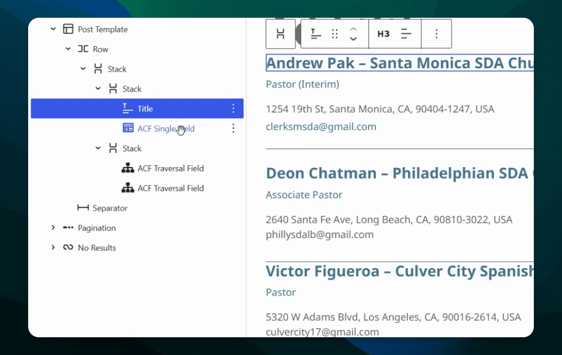Click clerksmsda@gmail.com email link
This screenshot has width=562, height=355.
321,127
